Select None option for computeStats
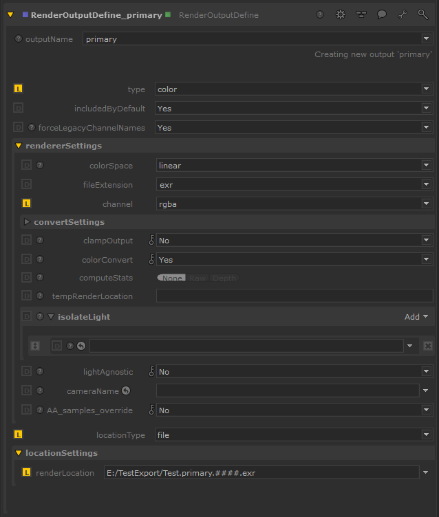This screenshot has height=517, width=439. (x=171, y=278)
